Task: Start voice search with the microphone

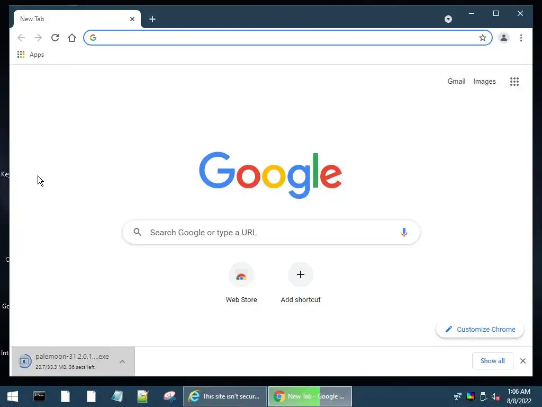Action: (404, 232)
